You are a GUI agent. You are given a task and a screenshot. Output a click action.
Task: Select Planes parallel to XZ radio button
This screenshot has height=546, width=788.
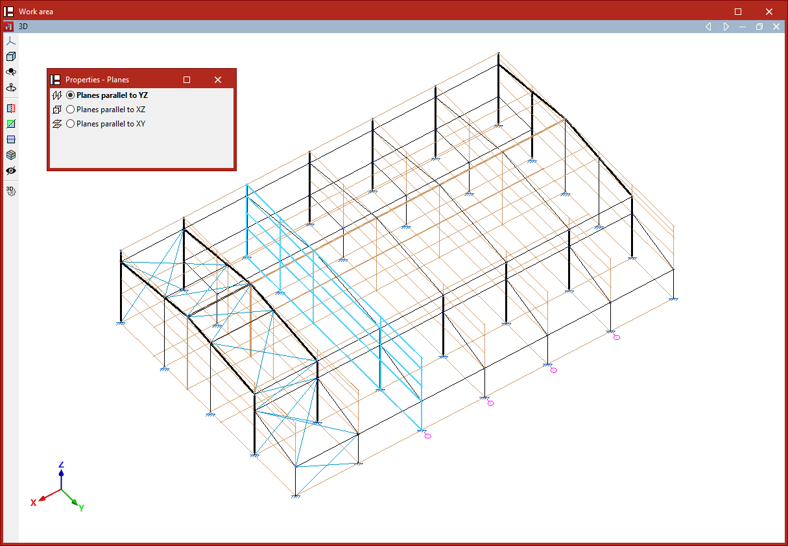click(70, 110)
